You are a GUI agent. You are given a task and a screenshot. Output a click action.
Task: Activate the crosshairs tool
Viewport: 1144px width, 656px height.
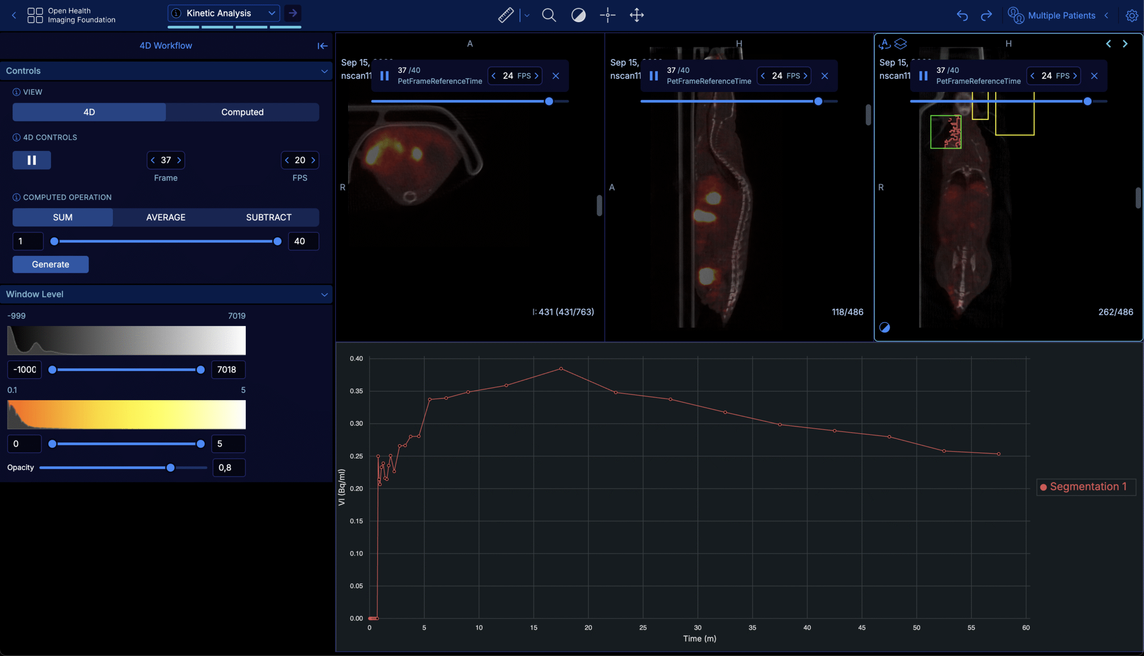pyautogui.click(x=608, y=15)
